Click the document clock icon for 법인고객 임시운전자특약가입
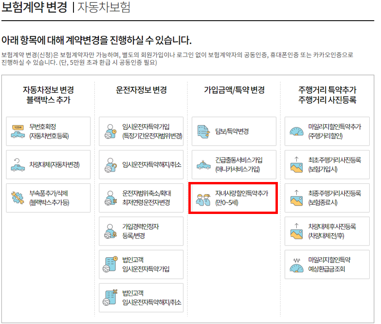This screenshot has width=381, height=324. 110,264
